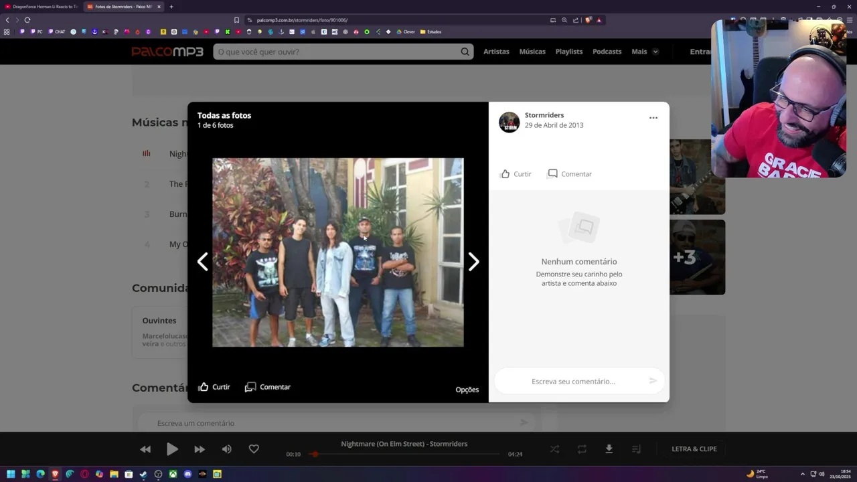Switch to DragonForce Herman Li Reacts browser tab

(x=41, y=7)
